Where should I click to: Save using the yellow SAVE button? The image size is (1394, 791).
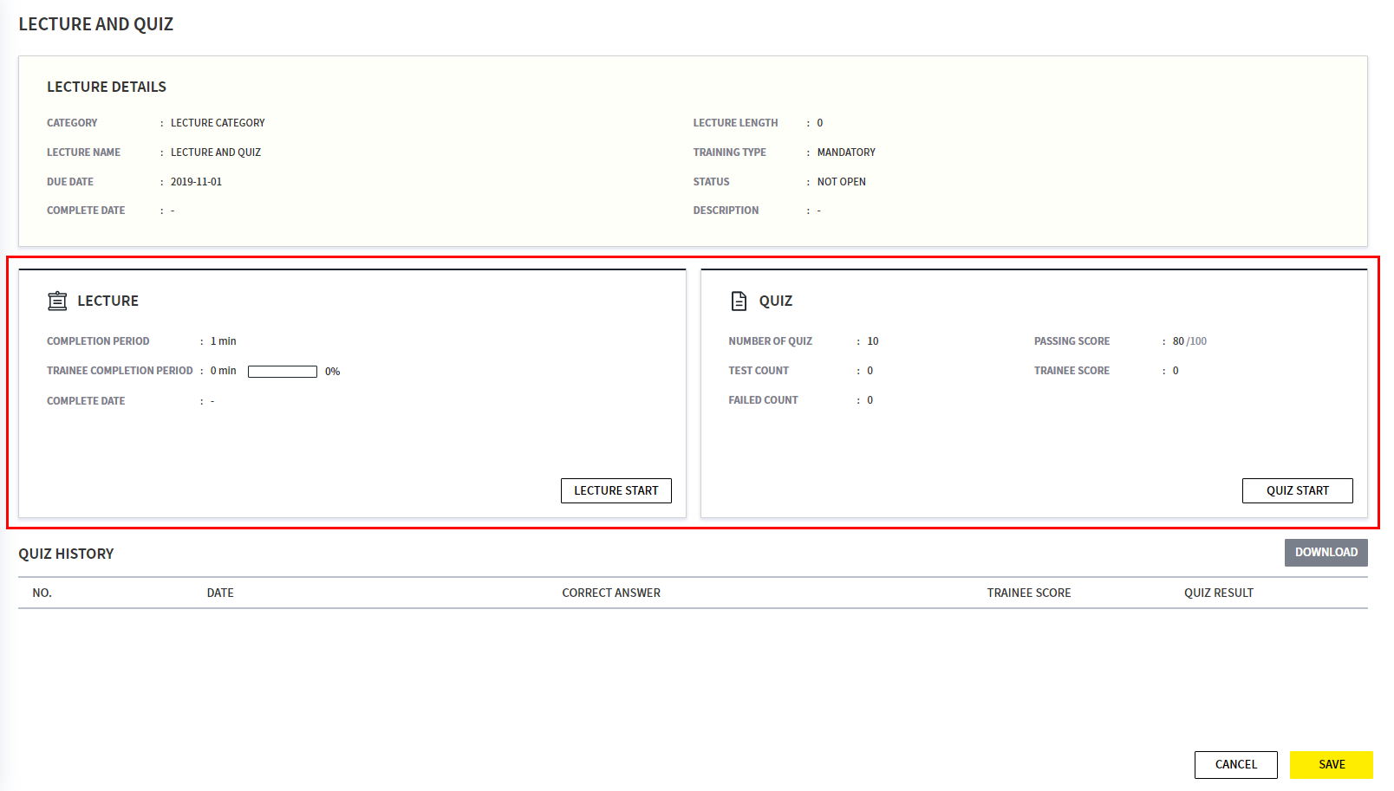coord(1331,764)
